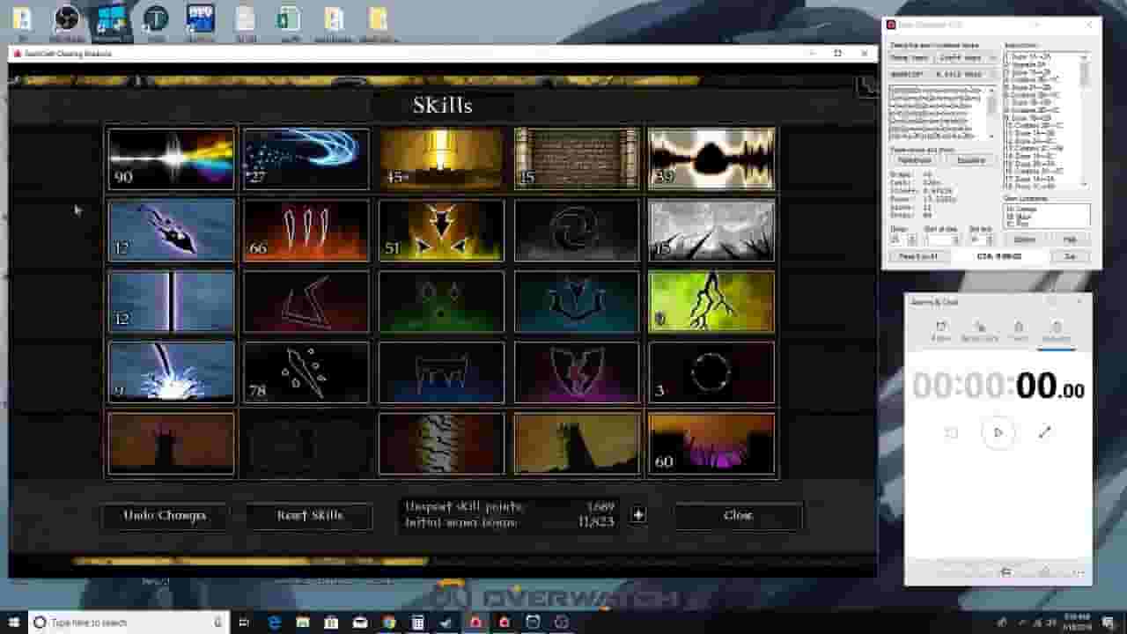Select the rainbow light burst skill with 90 points
1127x634 pixels.
click(x=171, y=159)
